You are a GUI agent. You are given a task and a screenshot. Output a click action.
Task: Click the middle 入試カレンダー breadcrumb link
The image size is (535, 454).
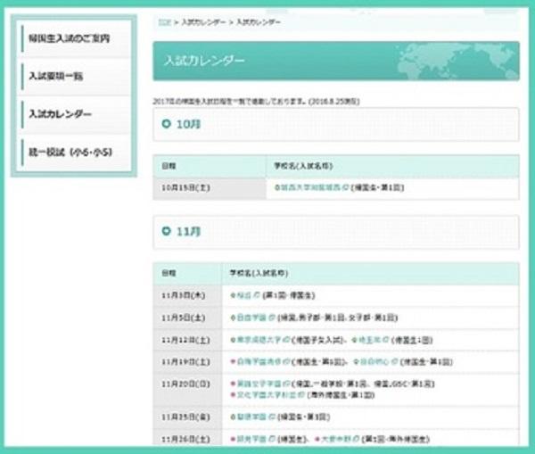pyautogui.click(x=202, y=21)
